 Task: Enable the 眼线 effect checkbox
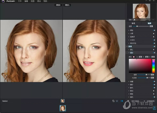[x=154, y=91]
